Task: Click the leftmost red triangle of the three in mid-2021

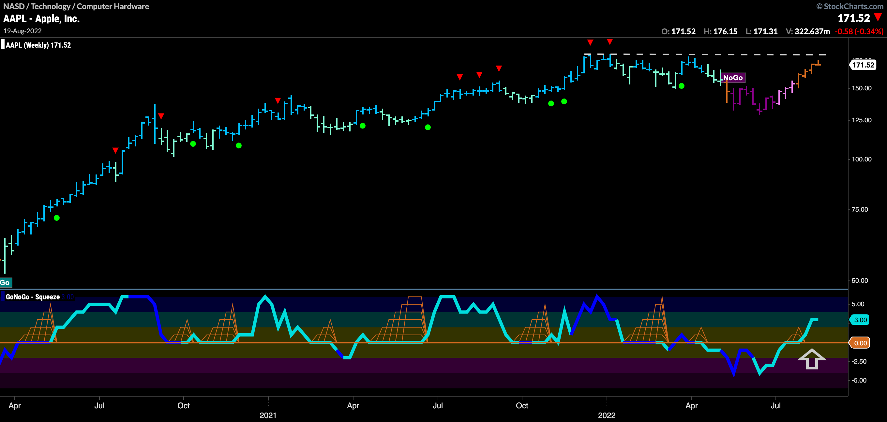Action: (x=460, y=77)
